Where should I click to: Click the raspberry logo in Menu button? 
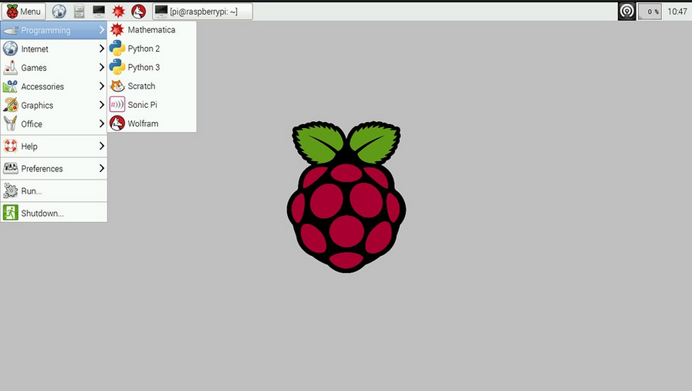(12, 12)
